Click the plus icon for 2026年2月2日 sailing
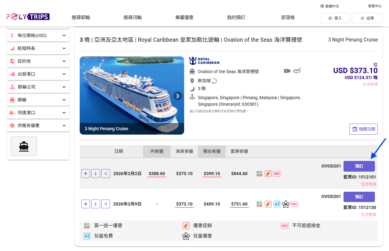This screenshot has height=251, width=389. tap(86, 174)
